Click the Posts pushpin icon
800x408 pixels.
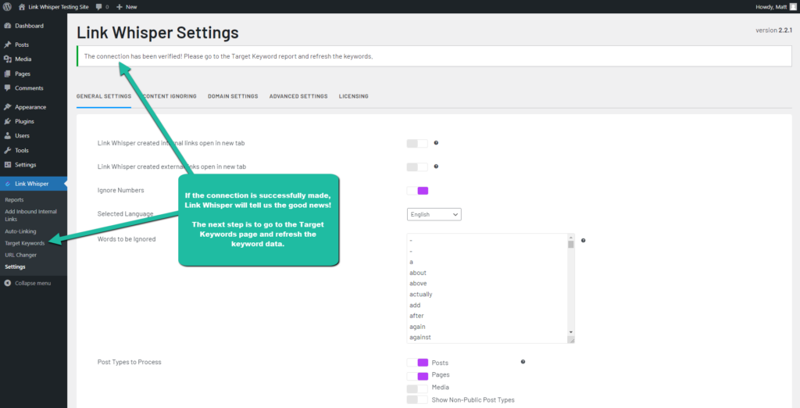[8, 45]
